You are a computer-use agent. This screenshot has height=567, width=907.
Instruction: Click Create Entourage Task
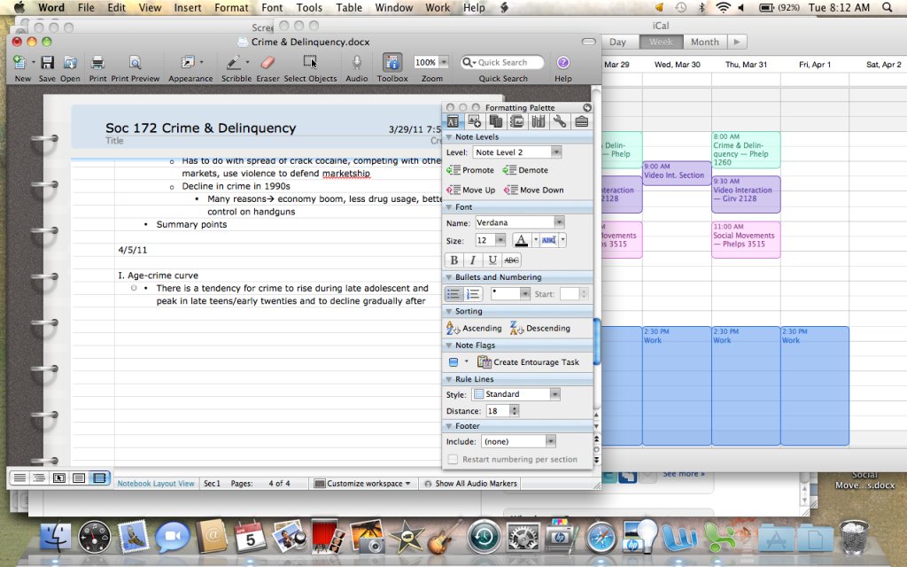[x=528, y=362]
